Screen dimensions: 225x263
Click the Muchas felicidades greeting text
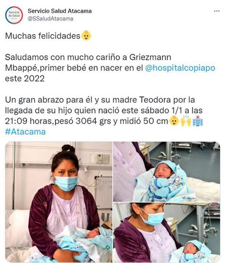pos(43,36)
